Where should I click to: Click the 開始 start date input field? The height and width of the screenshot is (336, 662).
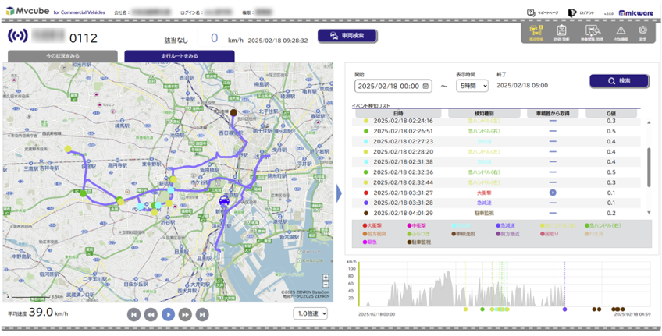point(392,86)
